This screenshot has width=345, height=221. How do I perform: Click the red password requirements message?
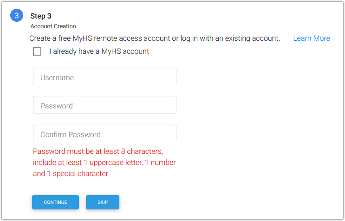(104, 163)
